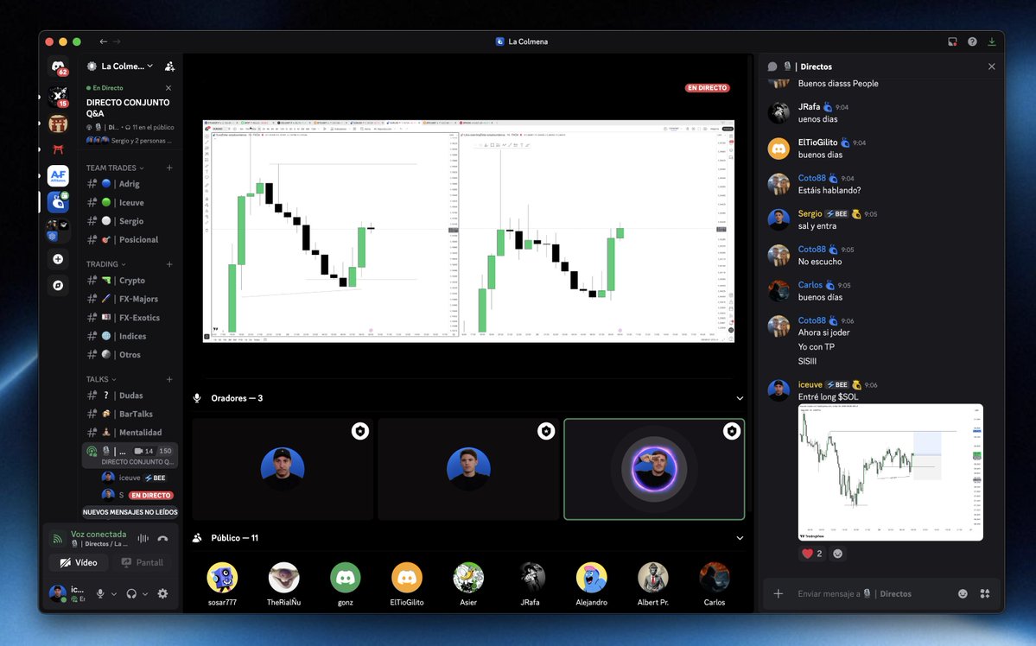The width and height of the screenshot is (1036, 646).
Task: Open the apps icon in message box
Action: (x=984, y=594)
